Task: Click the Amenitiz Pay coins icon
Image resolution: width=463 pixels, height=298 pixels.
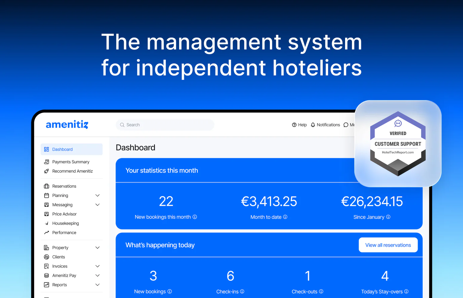Action: point(47,275)
